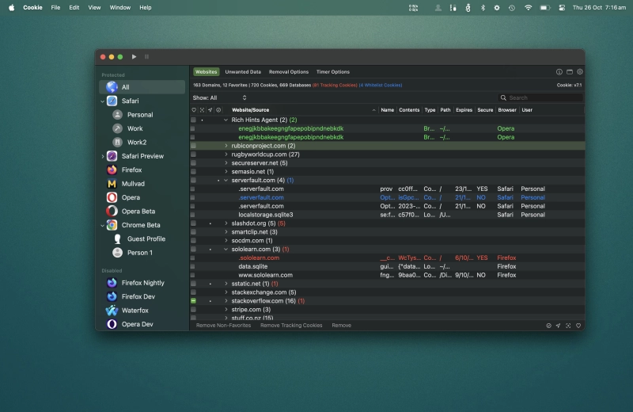Expand the semasio.net row
The image size is (633, 412).
[x=226, y=172]
